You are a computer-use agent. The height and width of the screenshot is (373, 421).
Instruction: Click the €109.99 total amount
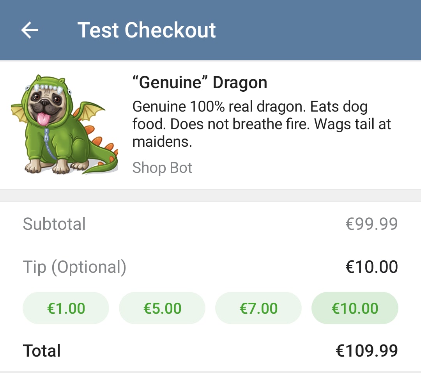coord(366,351)
